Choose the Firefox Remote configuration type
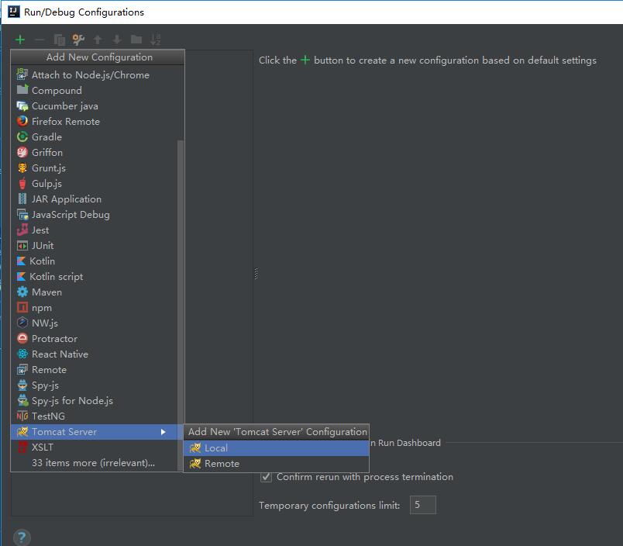This screenshot has width=623, height=546. [x=65, y=122]
